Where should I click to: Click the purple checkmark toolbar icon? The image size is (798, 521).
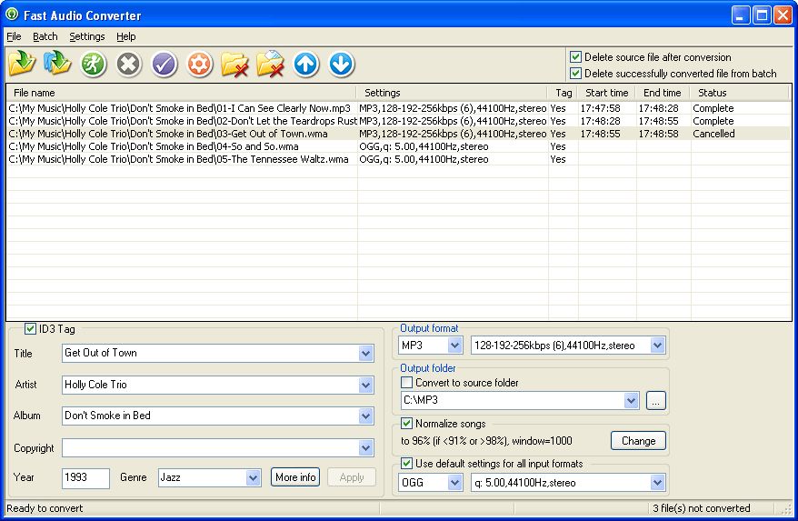[x=164, y=65]
